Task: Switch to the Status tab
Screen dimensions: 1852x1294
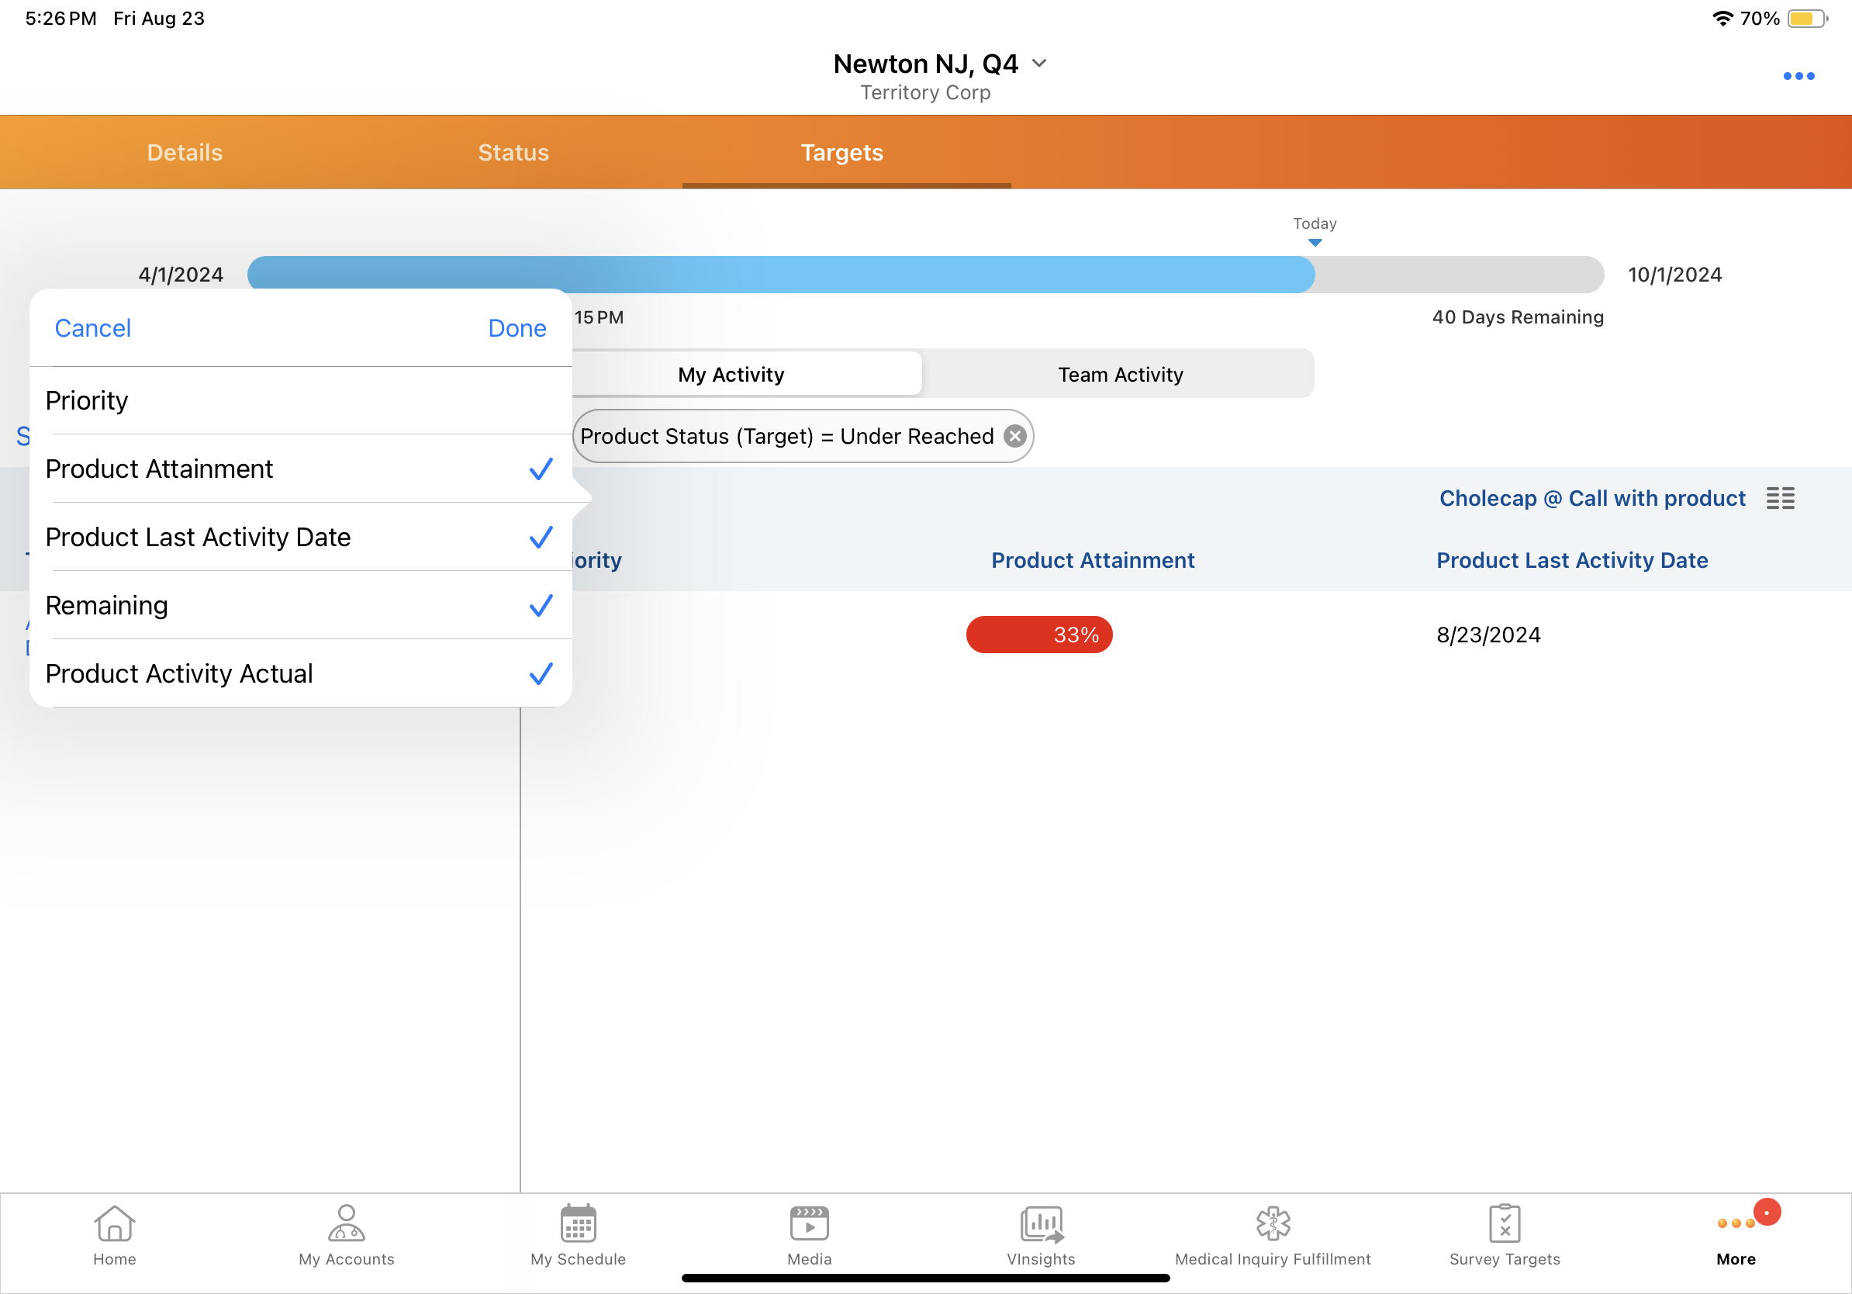Action: pyautogui.click(x=513, y=153)
